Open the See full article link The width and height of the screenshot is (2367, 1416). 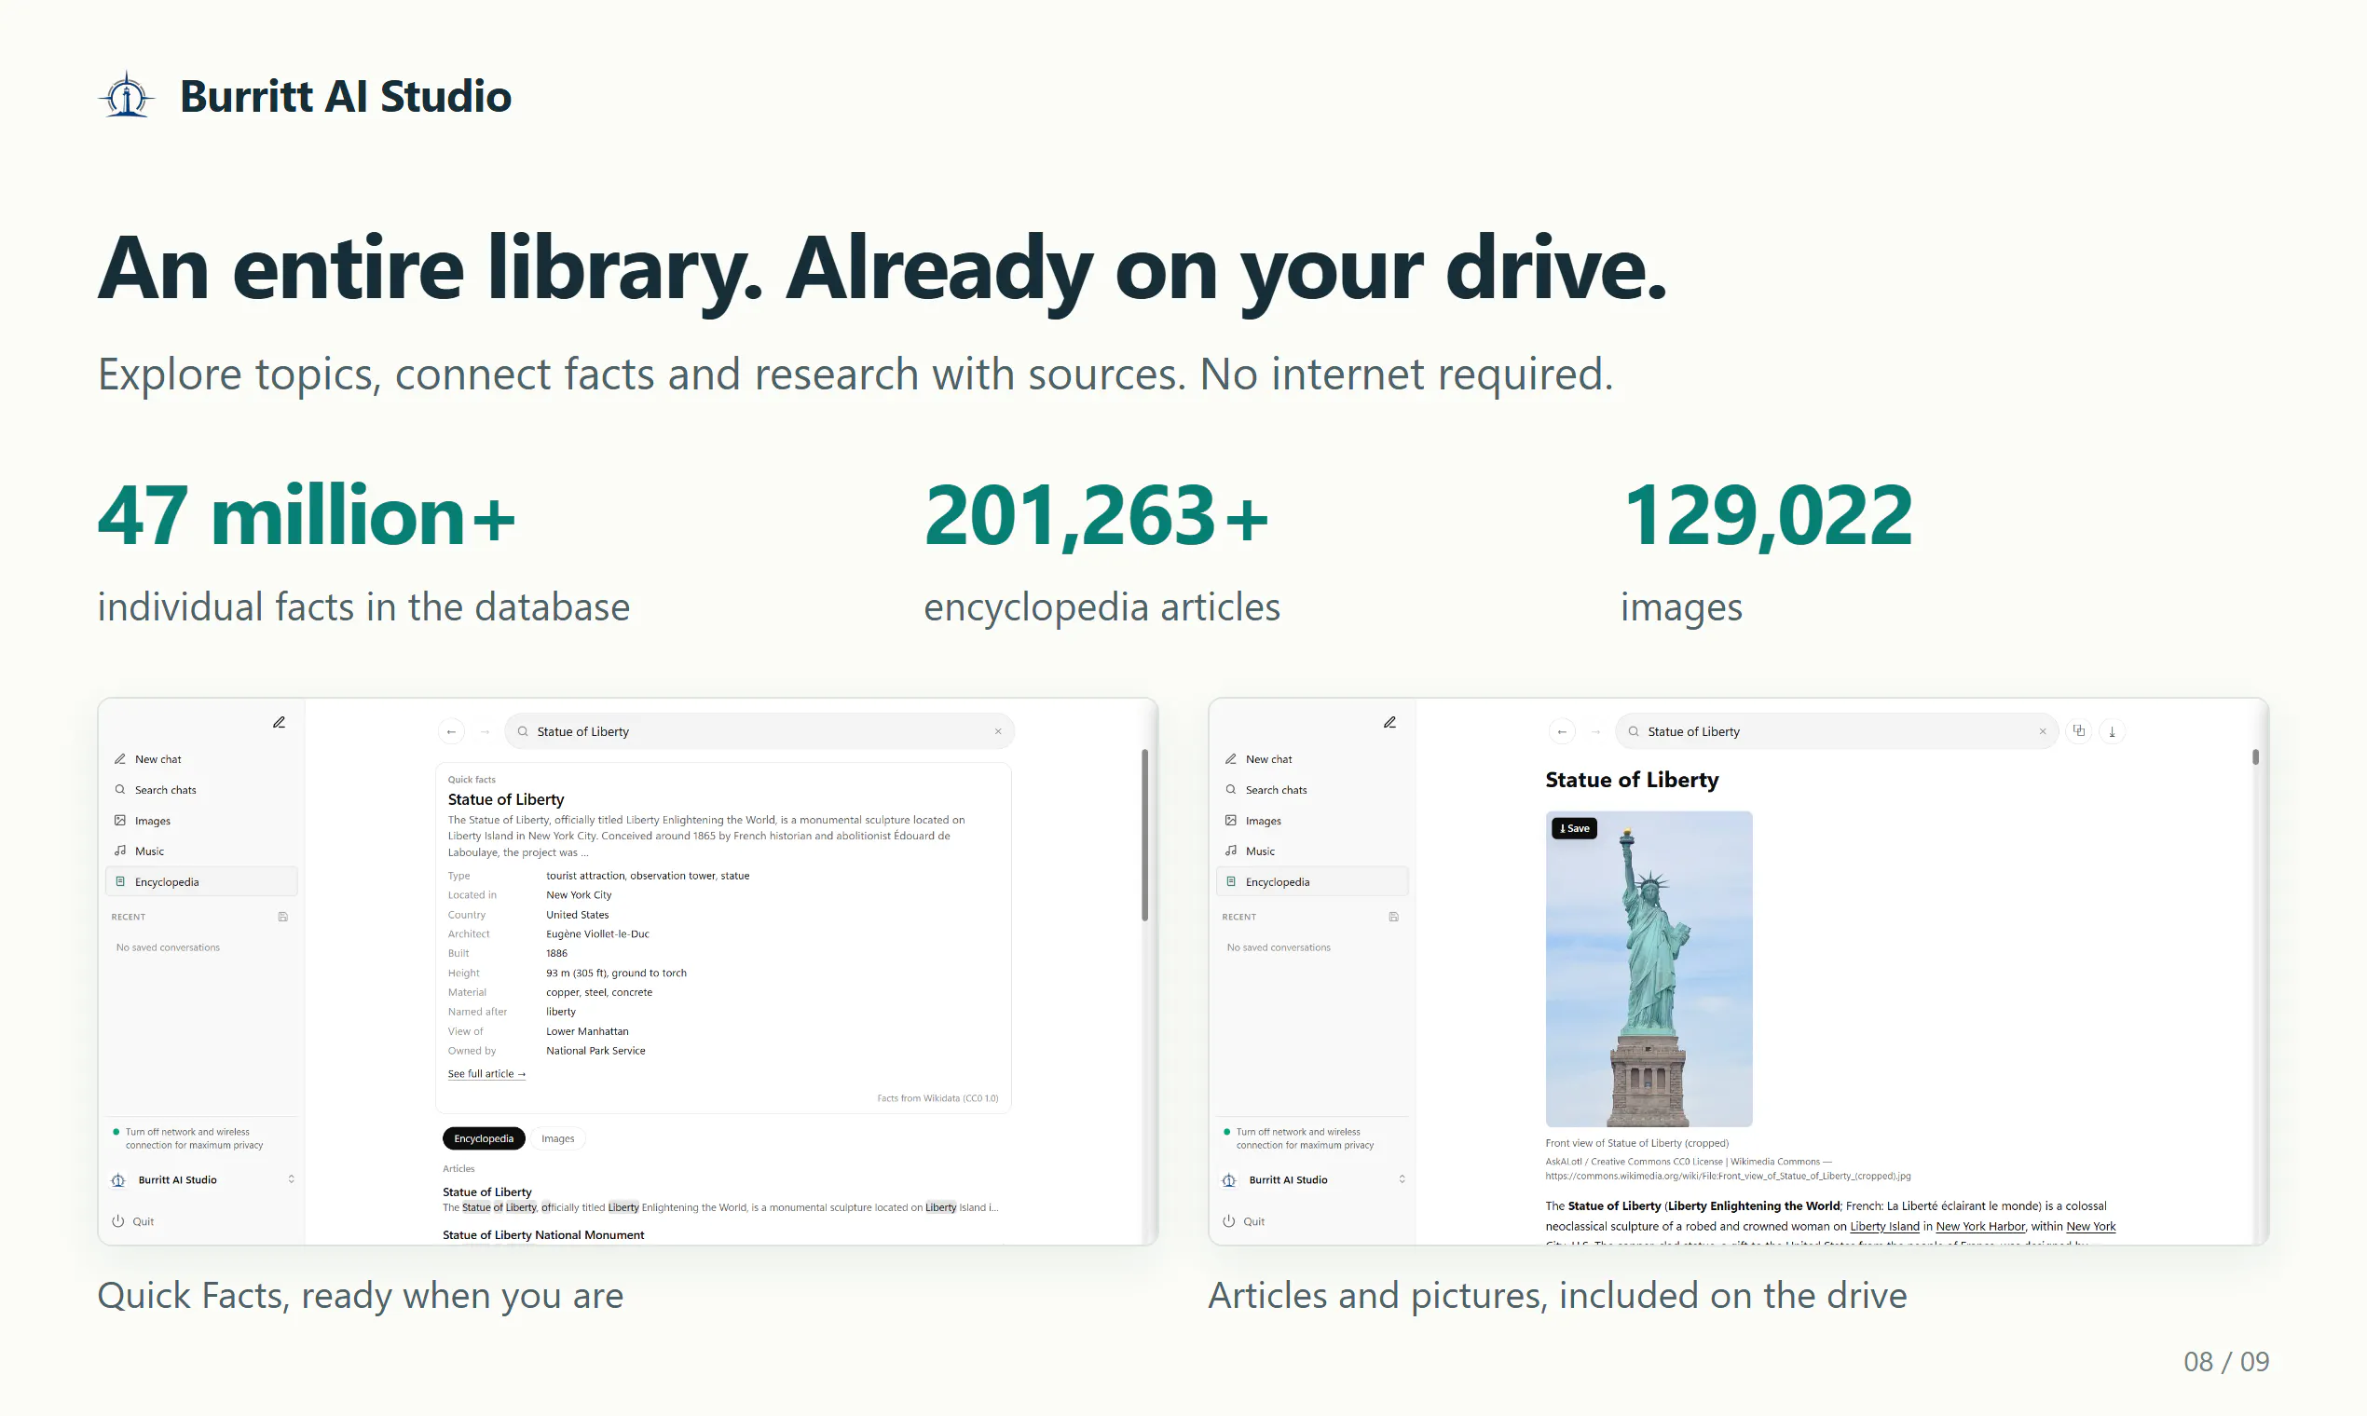coord(486,1074)
